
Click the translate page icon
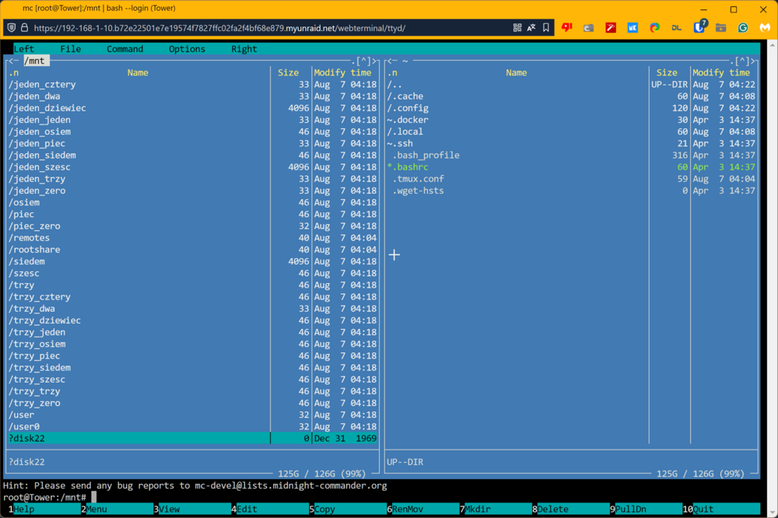(531, 28)
